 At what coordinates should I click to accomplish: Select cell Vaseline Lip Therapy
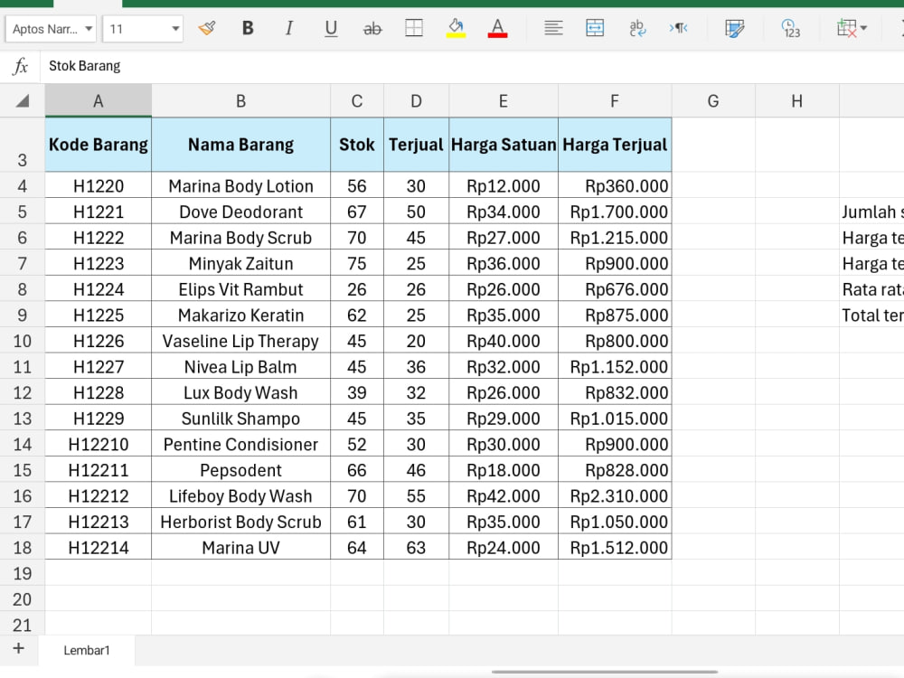click(241, 341)
